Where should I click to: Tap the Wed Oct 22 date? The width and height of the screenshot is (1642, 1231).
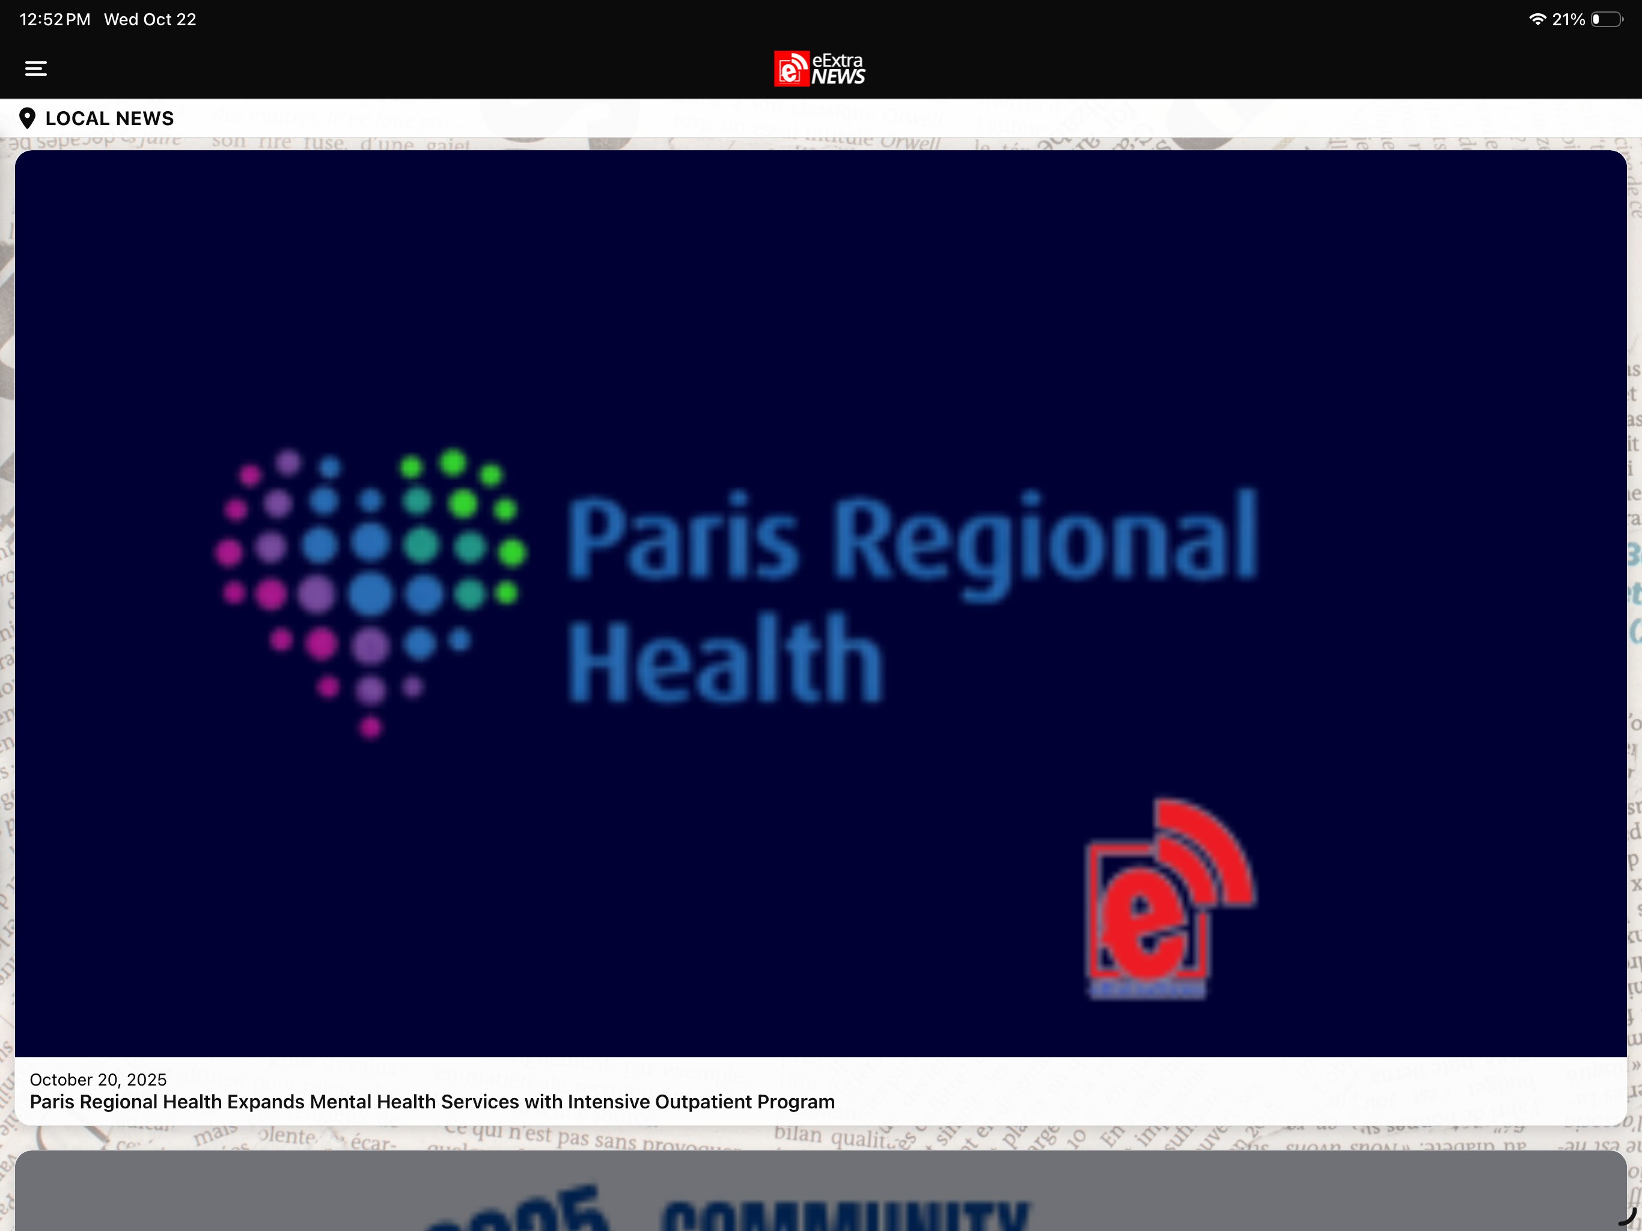pos(150,19)
